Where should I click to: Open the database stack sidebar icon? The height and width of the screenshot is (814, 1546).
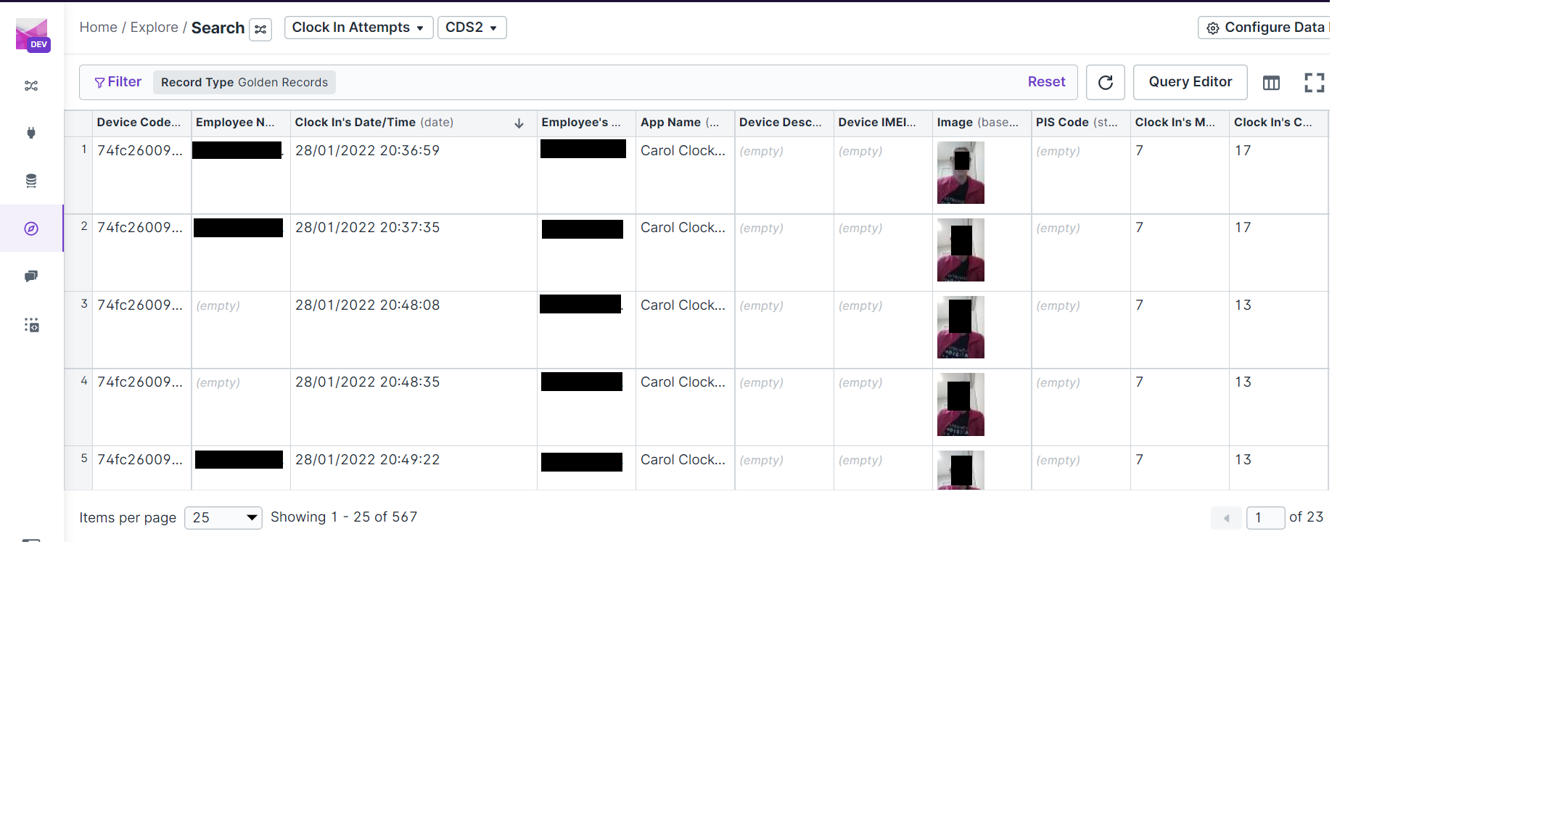coord(31,181)
